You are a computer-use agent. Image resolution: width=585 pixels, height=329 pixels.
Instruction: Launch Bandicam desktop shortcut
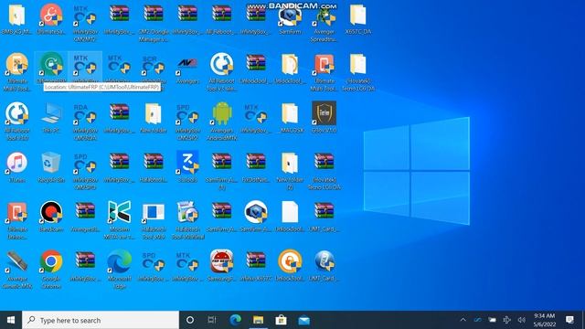tap(51, 217)
